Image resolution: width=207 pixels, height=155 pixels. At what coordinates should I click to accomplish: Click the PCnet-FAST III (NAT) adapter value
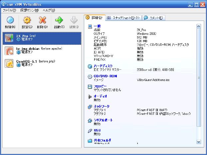(x=152, y=110)
